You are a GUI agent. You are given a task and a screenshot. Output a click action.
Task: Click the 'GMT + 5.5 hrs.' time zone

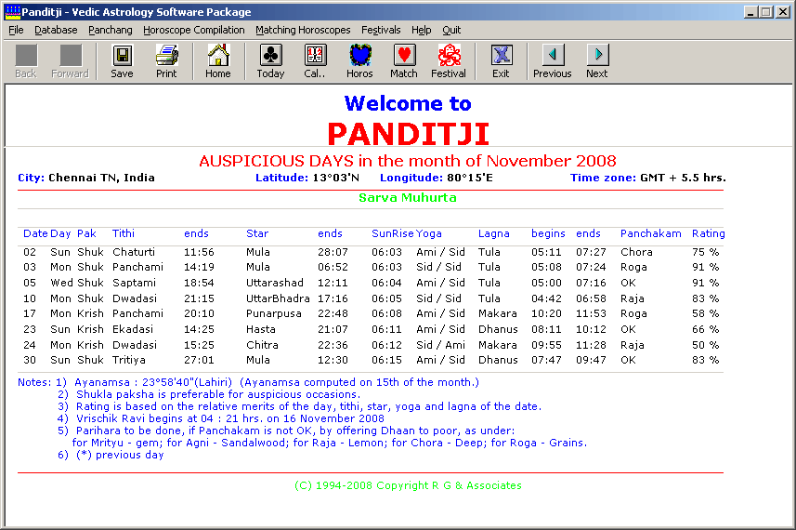pyautogui.click(x=683, y=178)
